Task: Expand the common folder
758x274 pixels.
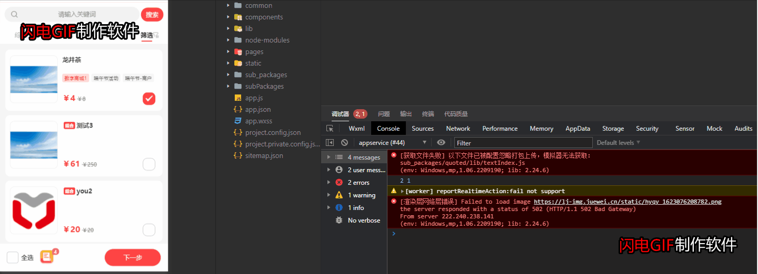Action: (228, 6)
